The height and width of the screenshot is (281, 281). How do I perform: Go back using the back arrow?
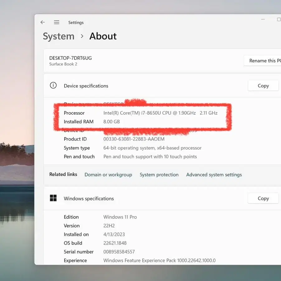tap(43, 22)
